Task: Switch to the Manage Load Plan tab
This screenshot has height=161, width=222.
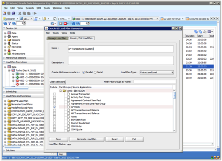Action: pyautogui.click(x=57, y=38)
